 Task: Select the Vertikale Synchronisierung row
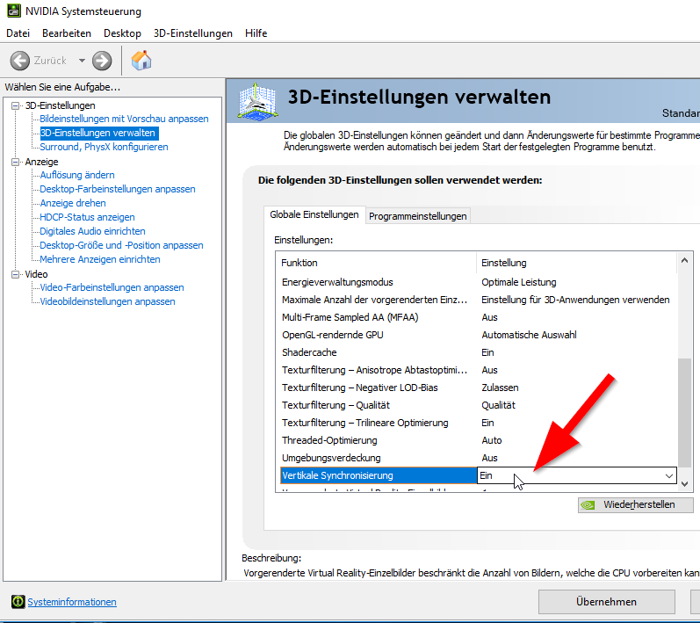478,475
